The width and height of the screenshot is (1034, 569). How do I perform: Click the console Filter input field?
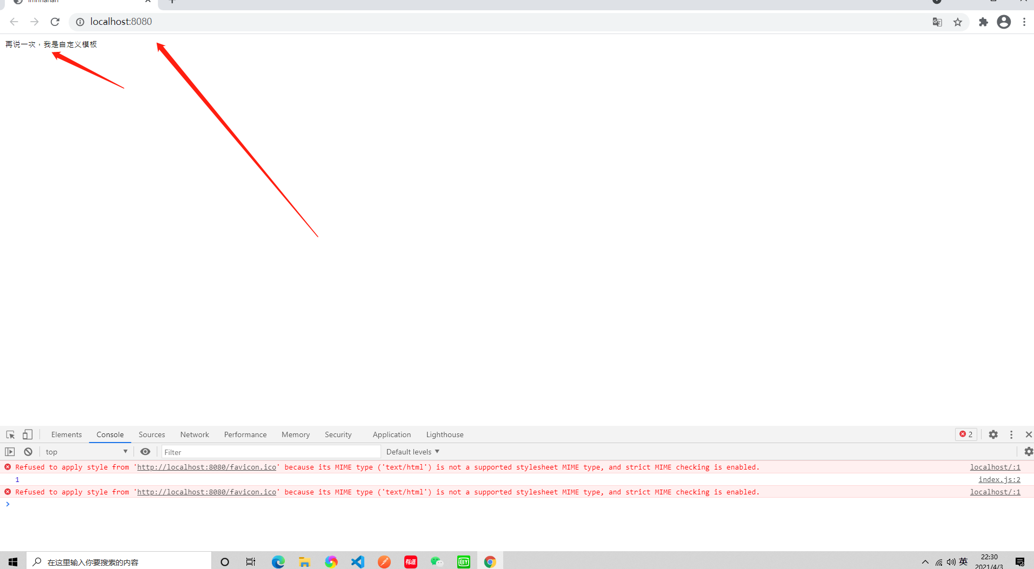click(270, 452)
